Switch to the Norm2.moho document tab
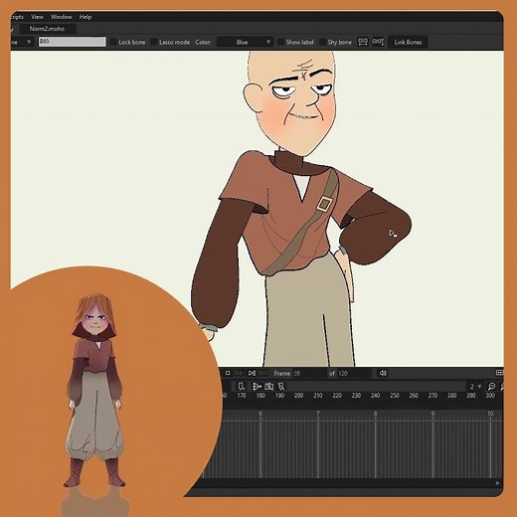 (x=47, y=29)
